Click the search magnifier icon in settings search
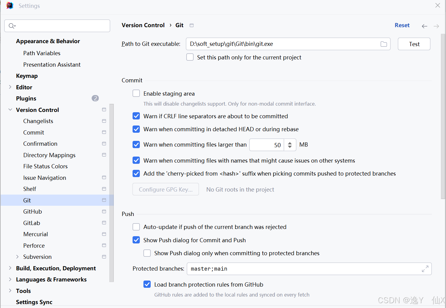Image resolution: width=446 pixels, height=308 pixels. pyautogui.click(x=12, y=26)
